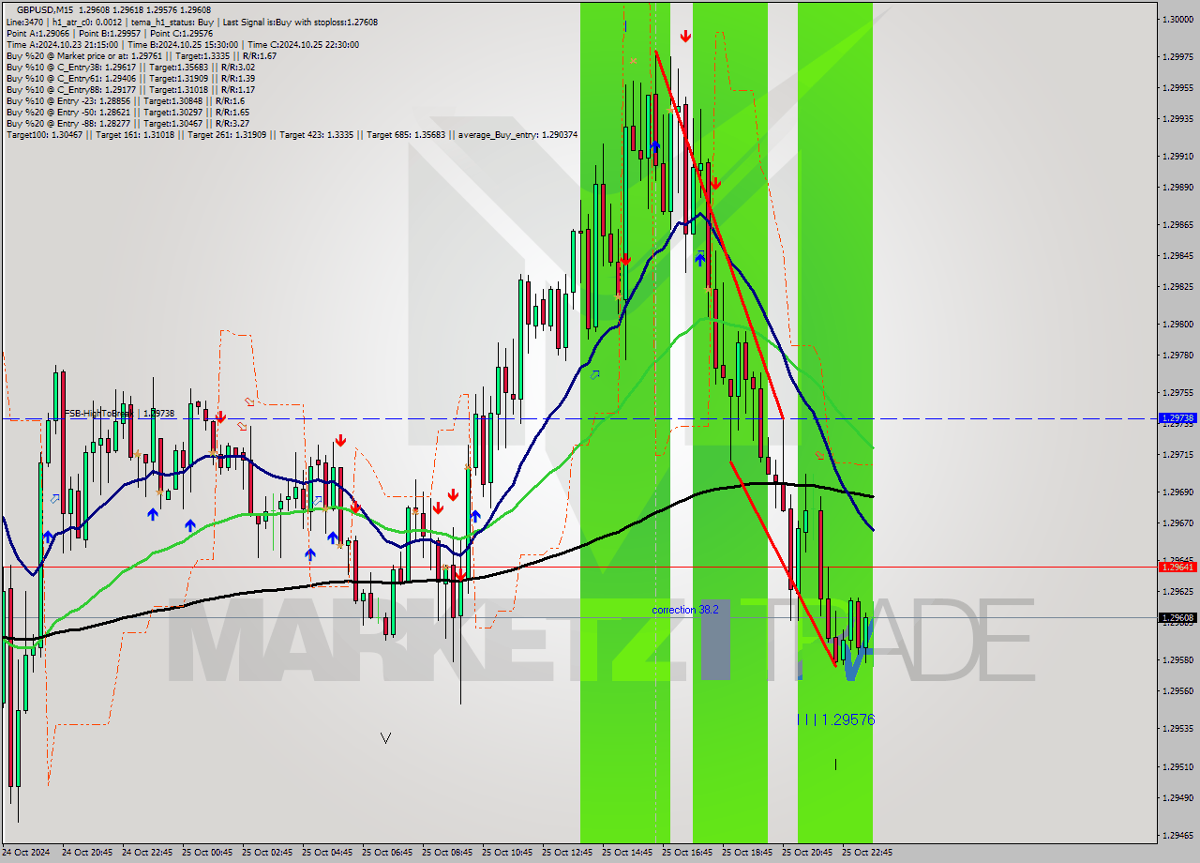Click the '24 Oct 2024' date label

(25, 853)
